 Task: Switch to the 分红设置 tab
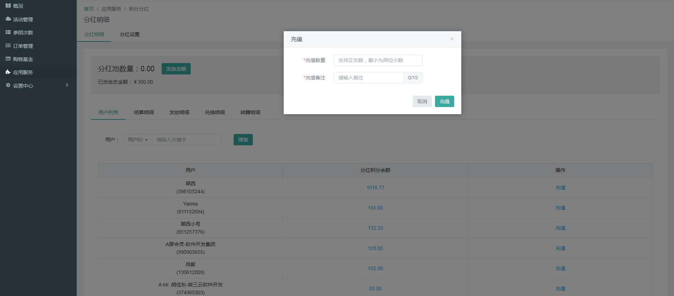coord(130,34)
